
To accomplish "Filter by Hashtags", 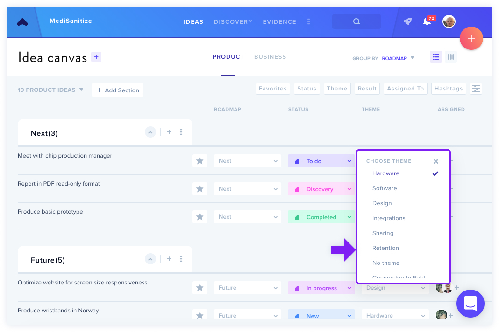I will pos(449,89).
